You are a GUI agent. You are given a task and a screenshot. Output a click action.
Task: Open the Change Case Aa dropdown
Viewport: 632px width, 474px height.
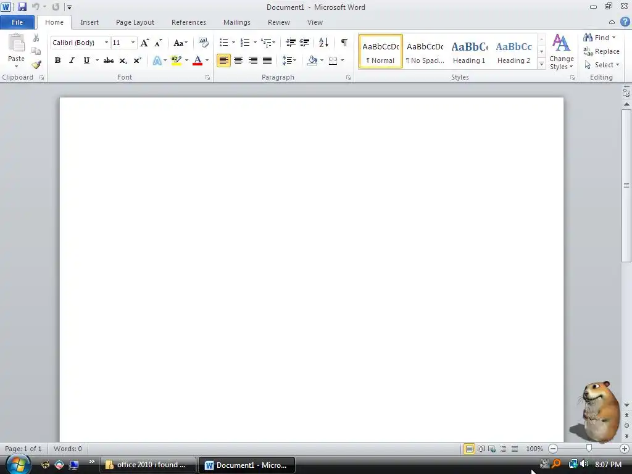click(x=180, y=43)
